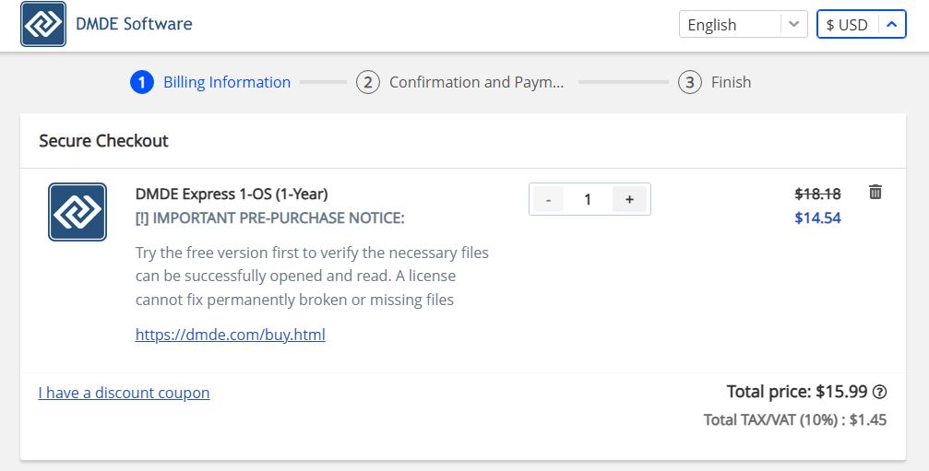
Task: Click product name DMDE Express 1-OS (1-Year)
Action: [x=232, y=194]
